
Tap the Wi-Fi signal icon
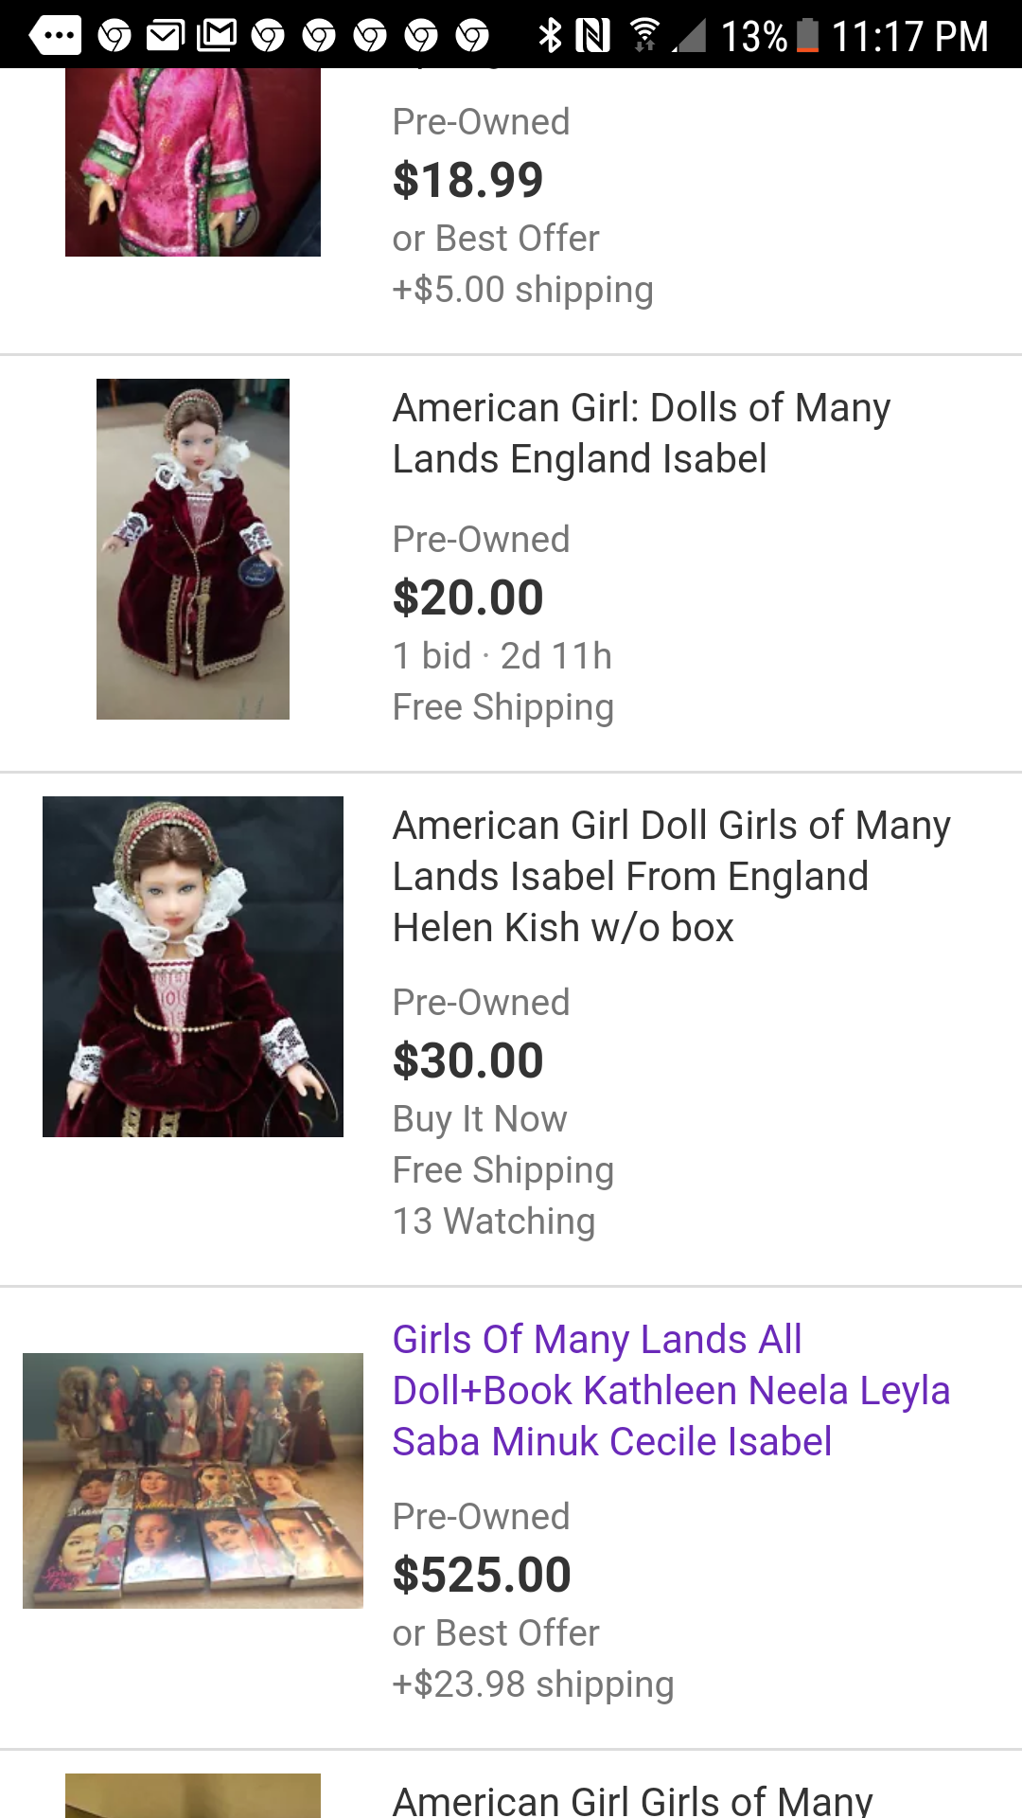tap(644, 36)
